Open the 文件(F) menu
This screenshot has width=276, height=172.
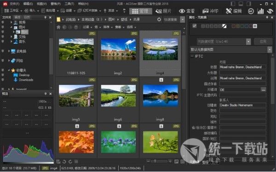[x=14, y=4]
